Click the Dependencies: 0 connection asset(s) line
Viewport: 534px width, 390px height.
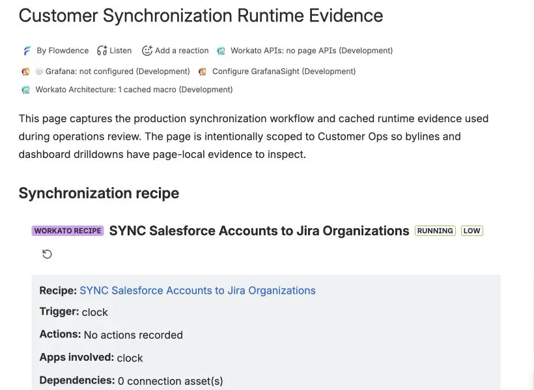coord(131,380)
